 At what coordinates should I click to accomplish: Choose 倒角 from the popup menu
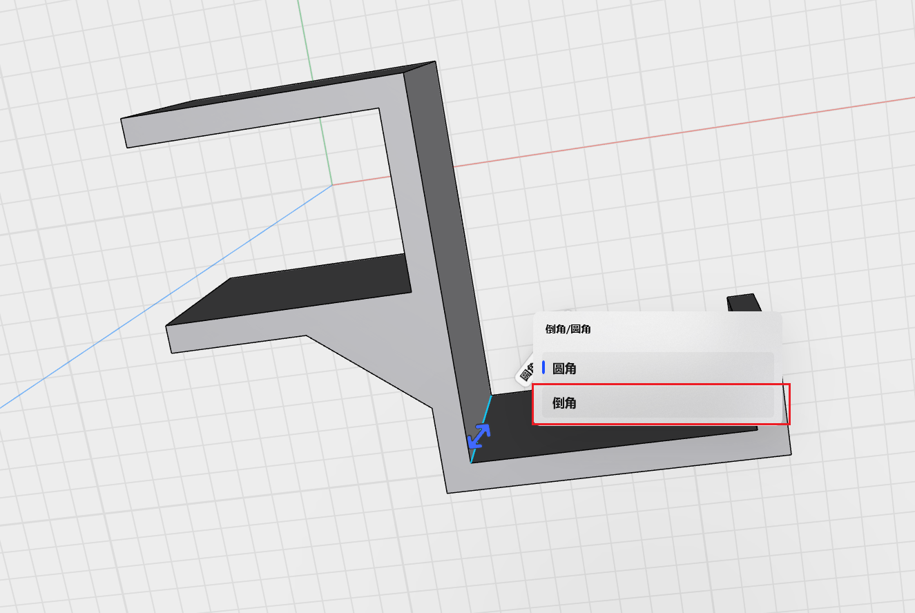[x=657, y=402]
